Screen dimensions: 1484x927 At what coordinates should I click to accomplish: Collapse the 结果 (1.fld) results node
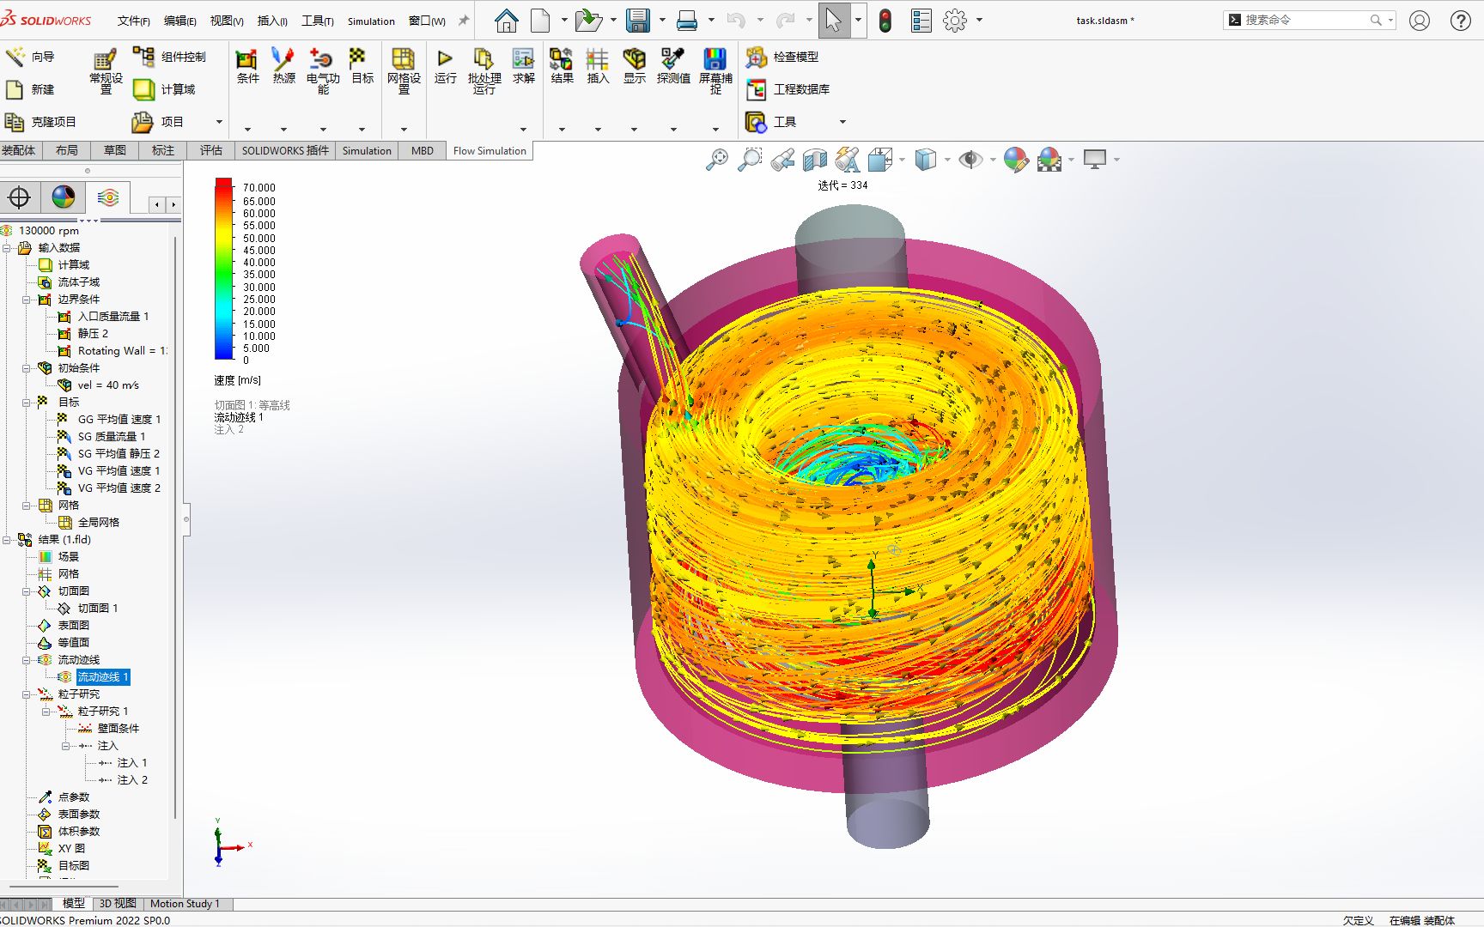point(7,540)
